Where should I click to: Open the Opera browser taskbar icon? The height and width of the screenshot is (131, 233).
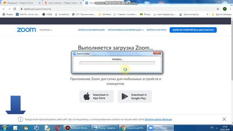pos(58,128)
